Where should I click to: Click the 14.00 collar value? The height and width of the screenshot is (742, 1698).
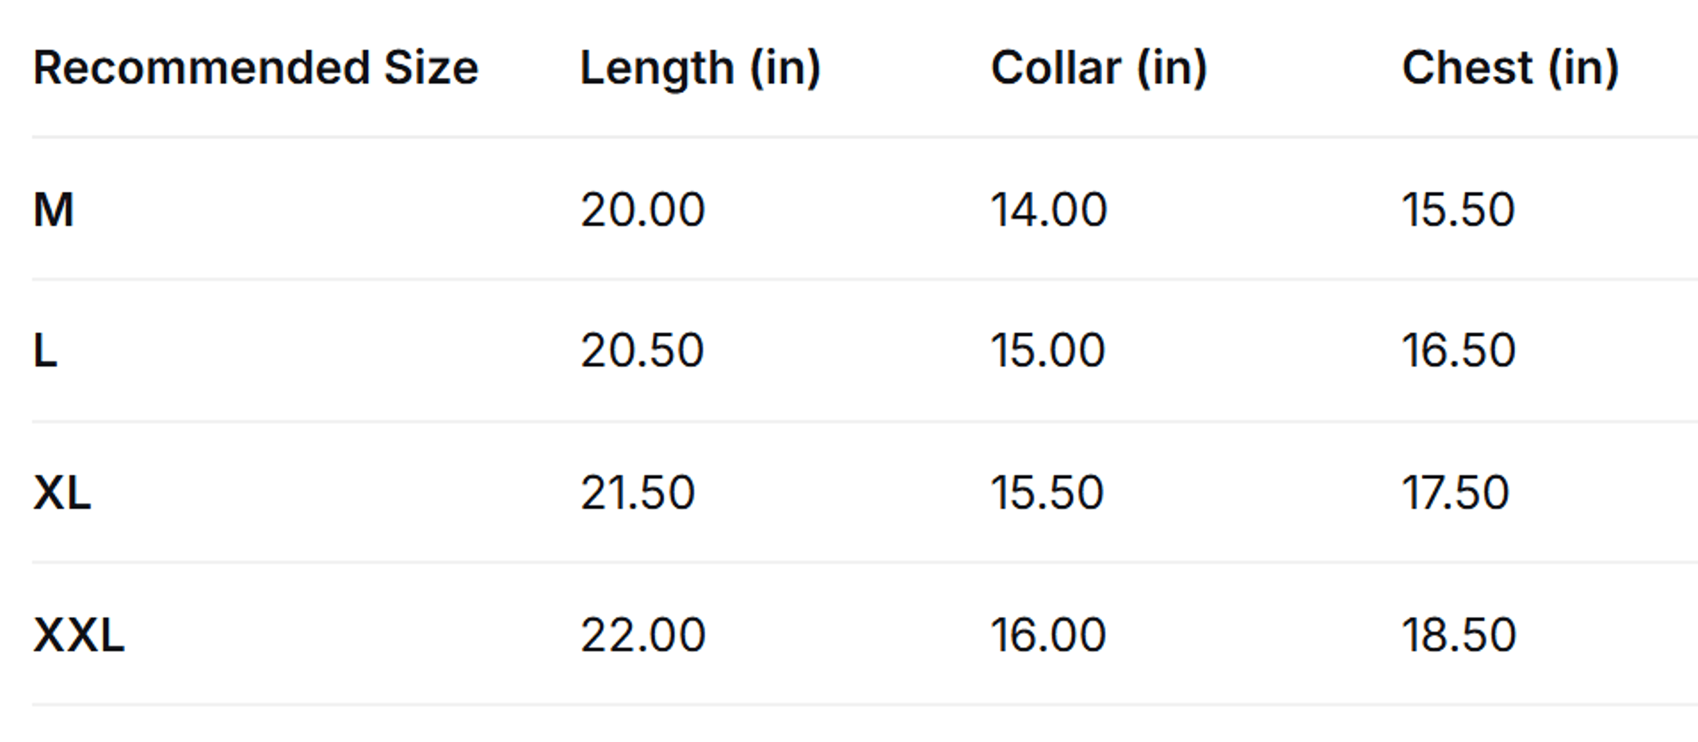[x=1049, y=210]
